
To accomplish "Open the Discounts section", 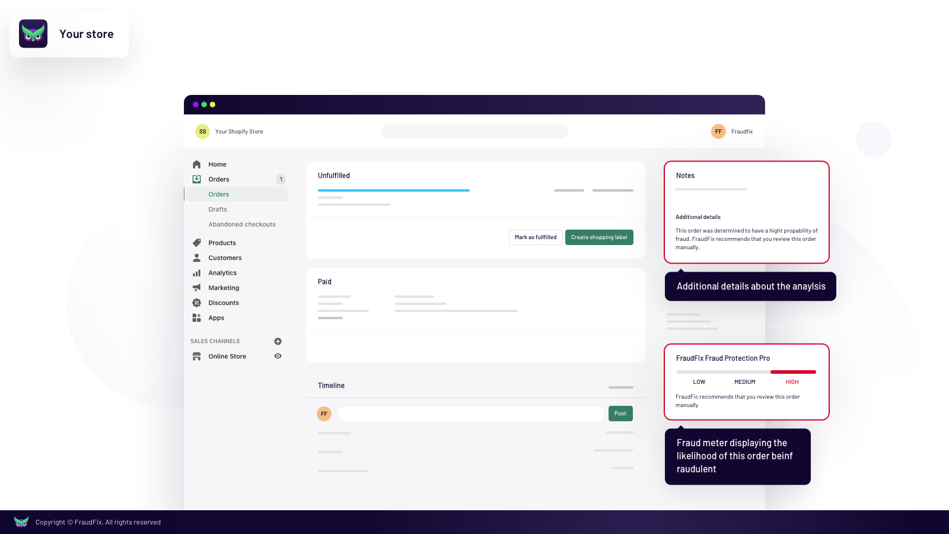I will tap(224, 303).
